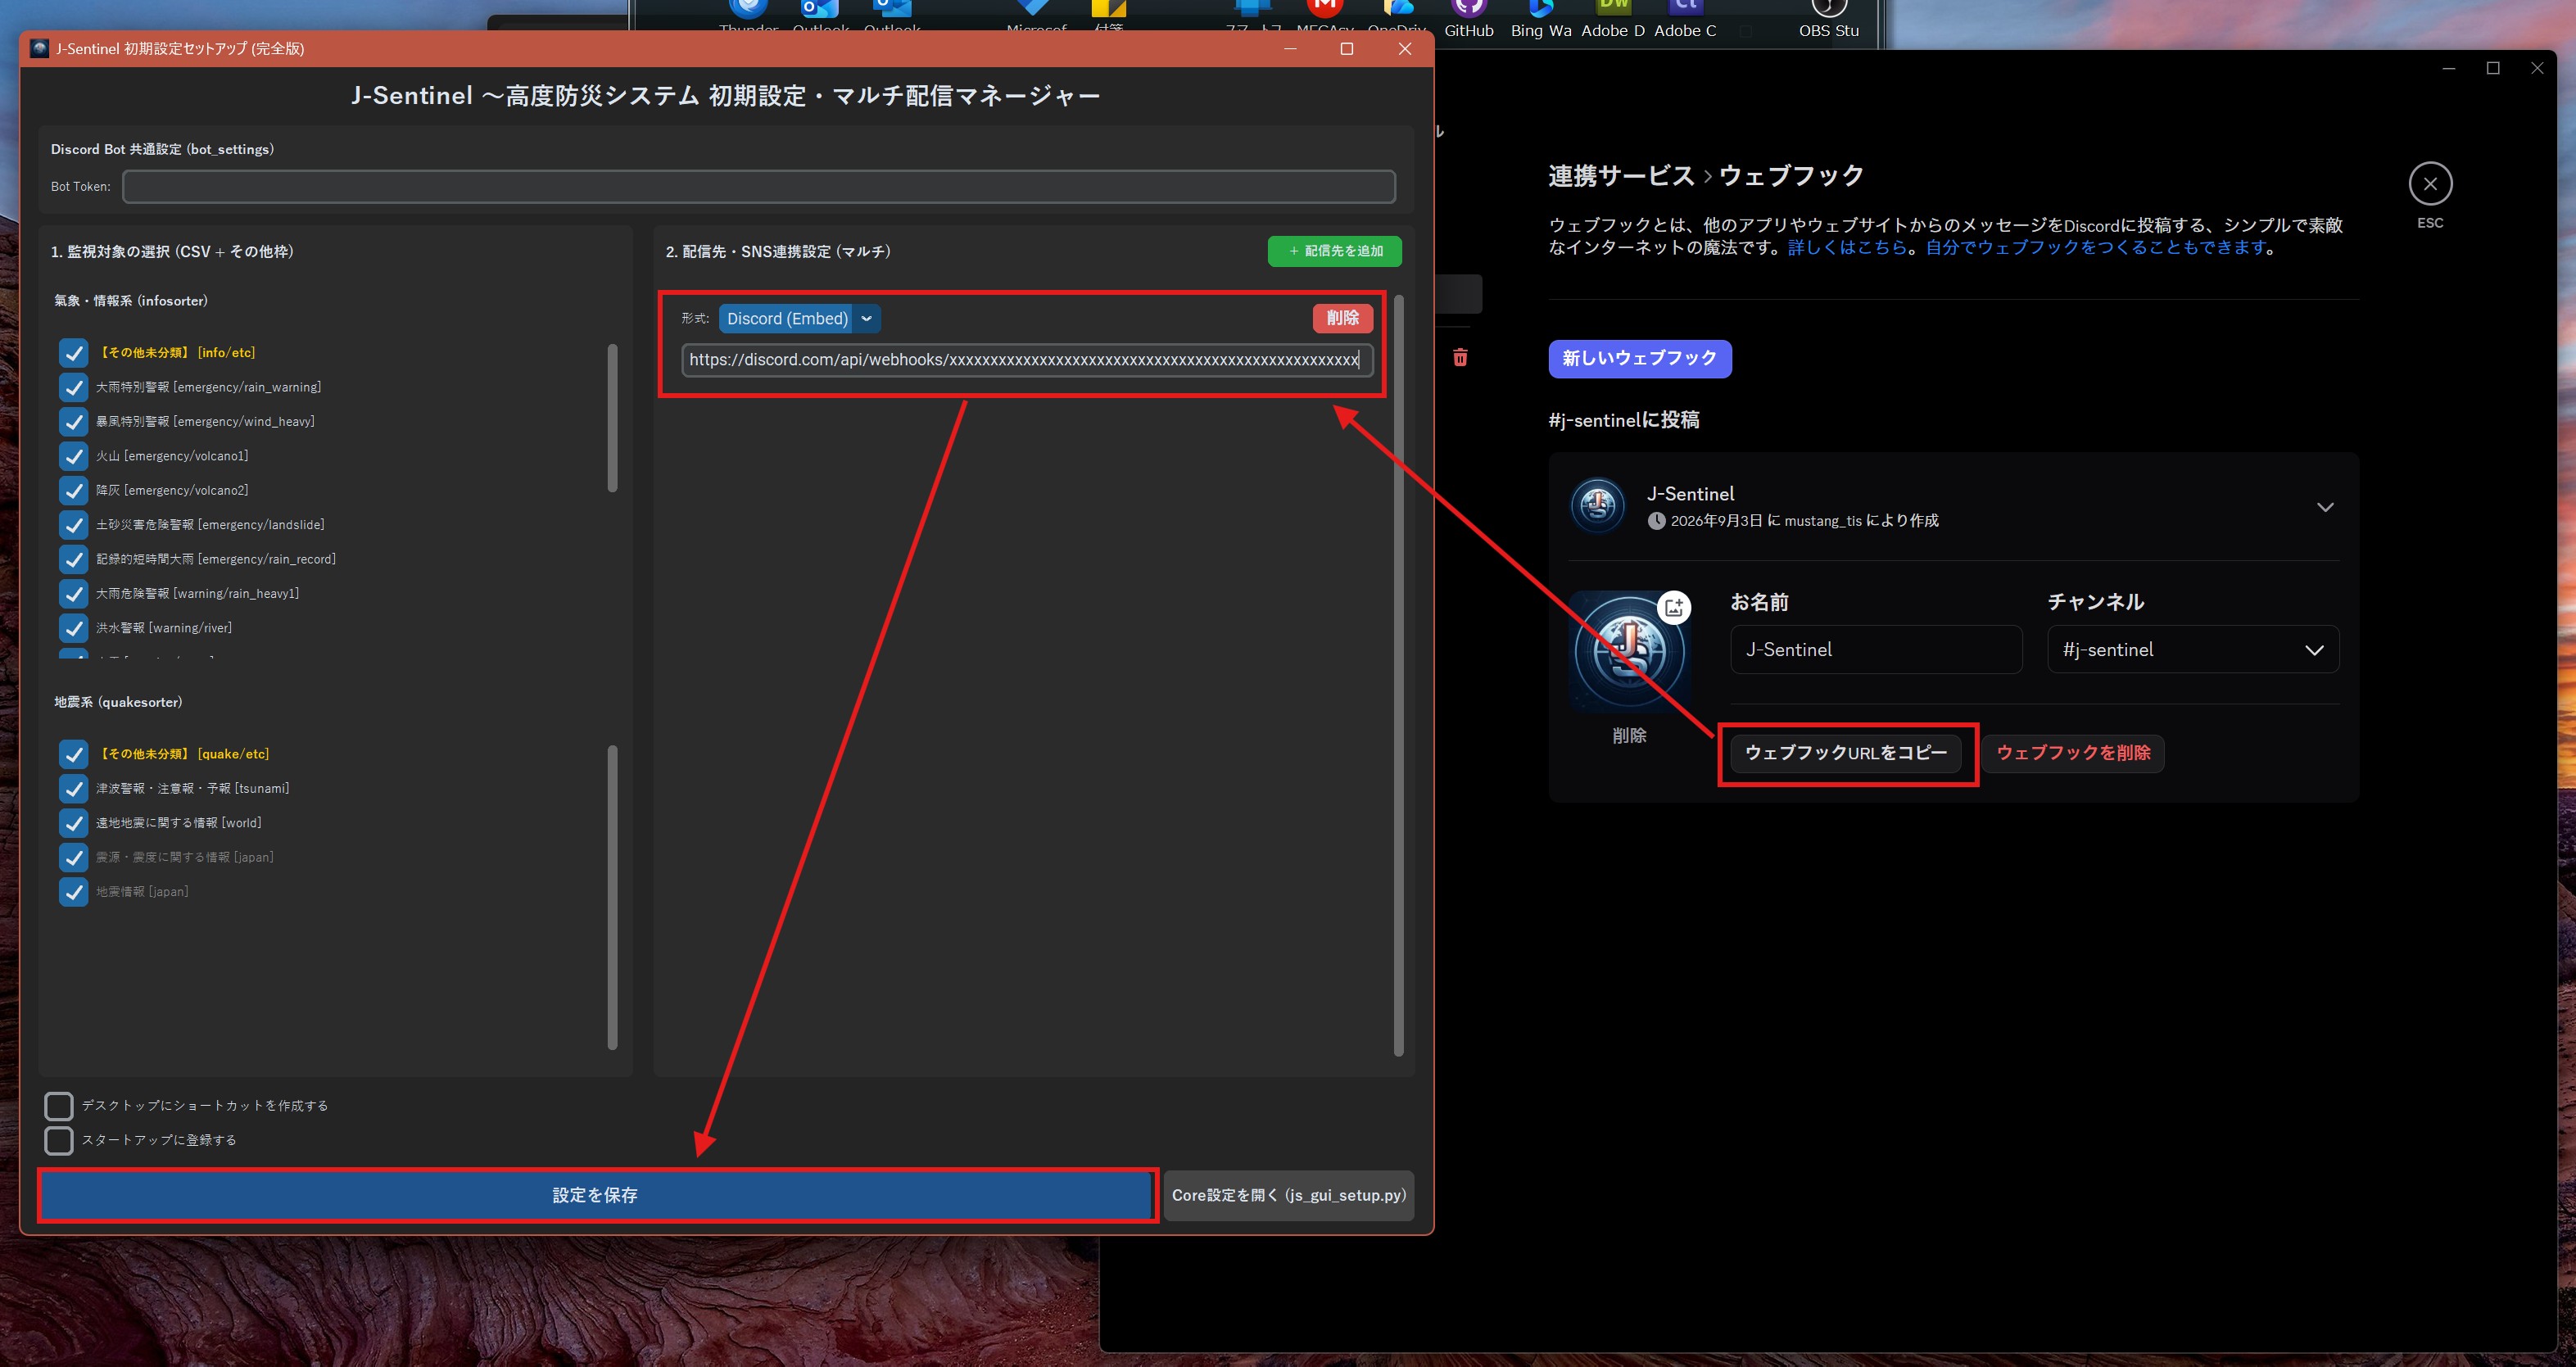Uncheck the [quake/etc] その他未分類 checkbox
2576x1367 pixels.
(x=73, y=754)
